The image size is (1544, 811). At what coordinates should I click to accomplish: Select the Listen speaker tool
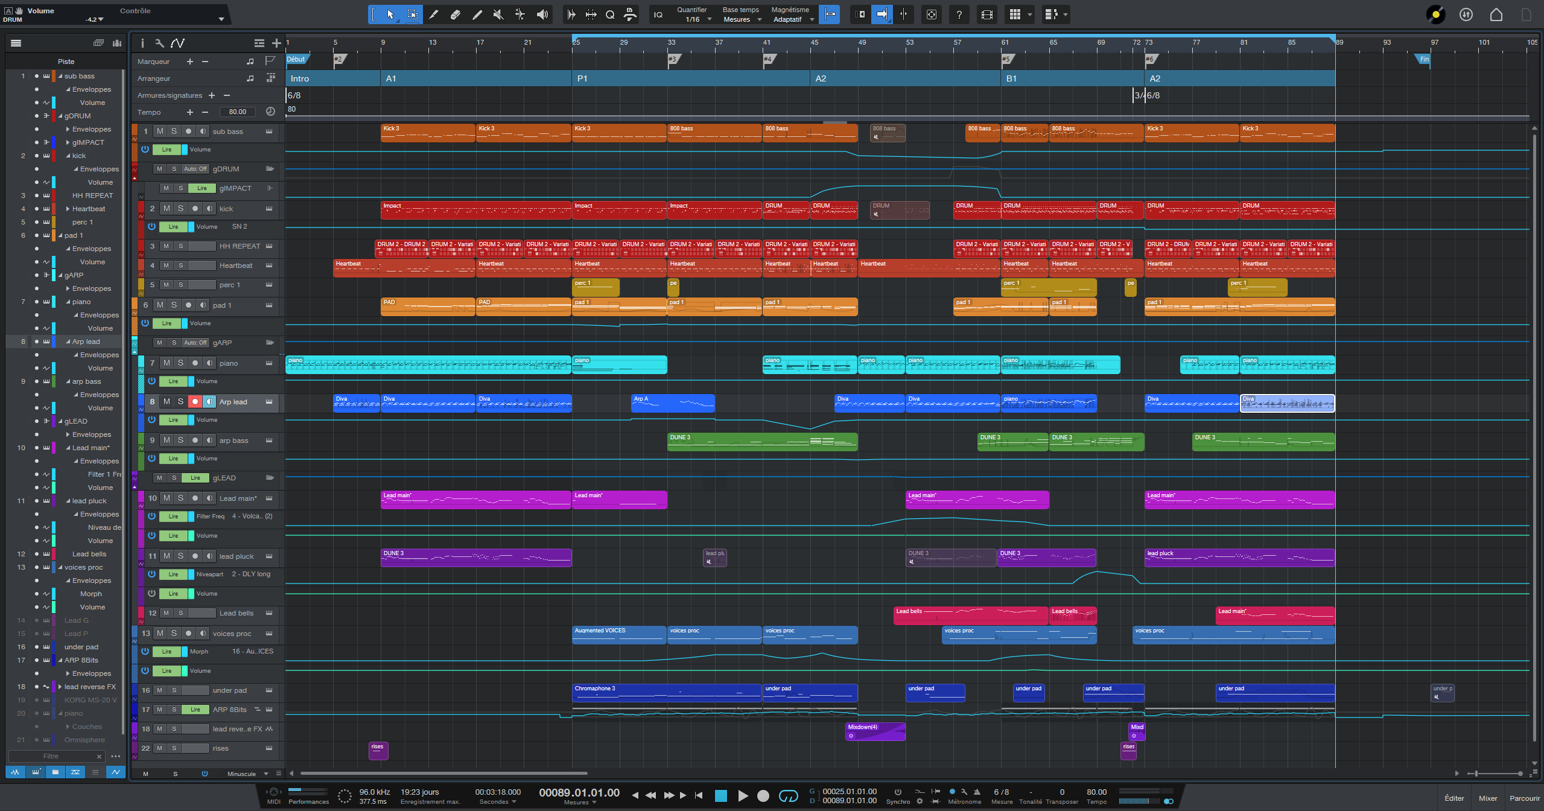[542, 14]
